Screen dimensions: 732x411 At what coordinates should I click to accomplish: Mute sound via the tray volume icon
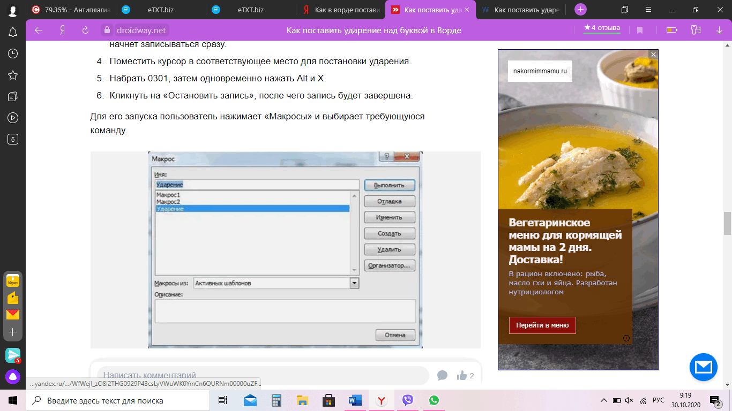coord(629,400)
